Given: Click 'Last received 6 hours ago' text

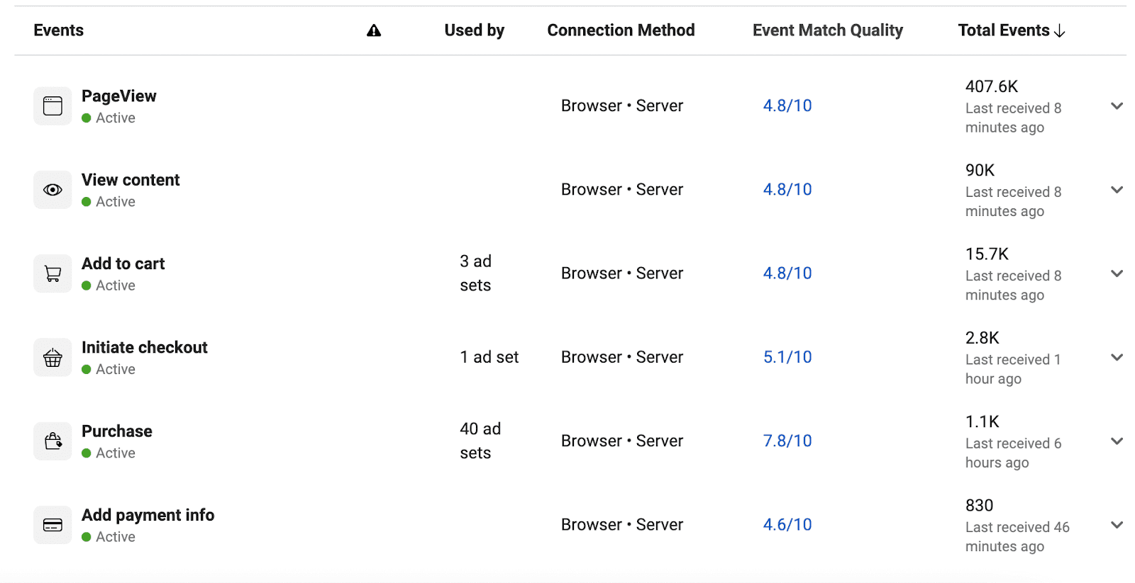Looking at the screenshot, I should [1014, 453].
